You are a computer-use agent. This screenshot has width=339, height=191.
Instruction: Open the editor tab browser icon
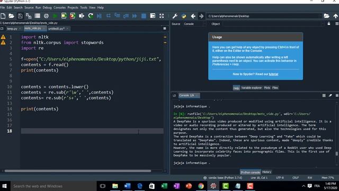click(x=2, y=29)
